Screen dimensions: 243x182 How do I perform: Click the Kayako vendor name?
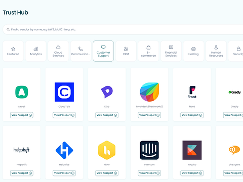coord(192,164)
